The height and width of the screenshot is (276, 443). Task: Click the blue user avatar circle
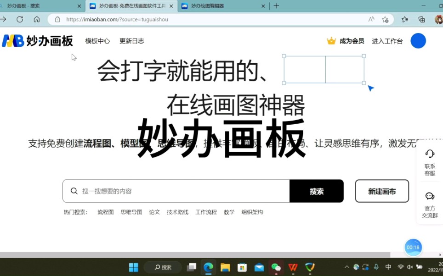418,41
